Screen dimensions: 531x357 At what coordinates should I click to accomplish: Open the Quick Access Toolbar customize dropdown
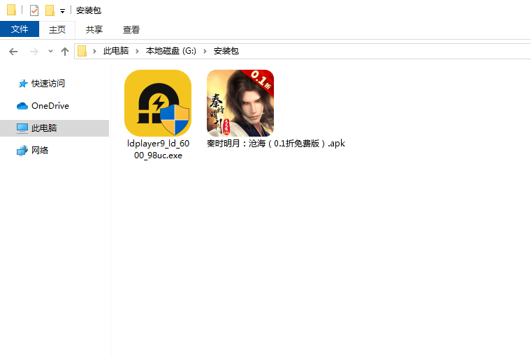[62, 11]
